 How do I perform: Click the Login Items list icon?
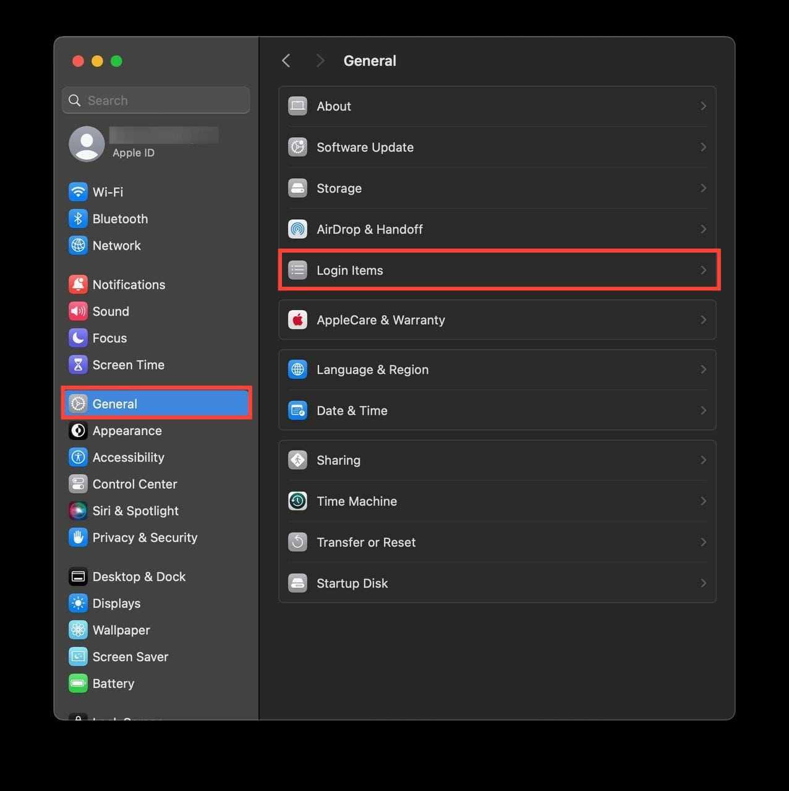tap(297, 270)
